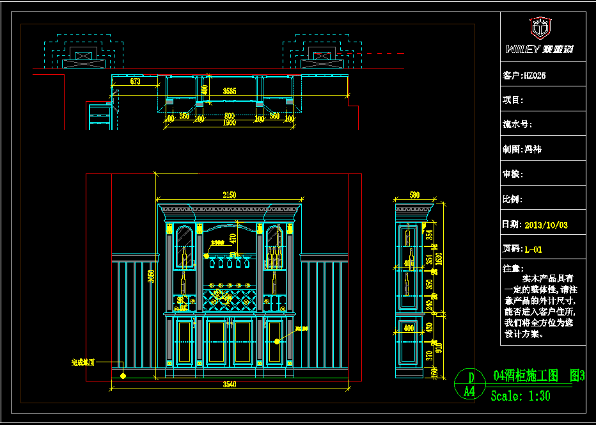Click the left ceiling fixture symbol in plan view
This screenshot has width=596, height=425.
coord(83,54)
